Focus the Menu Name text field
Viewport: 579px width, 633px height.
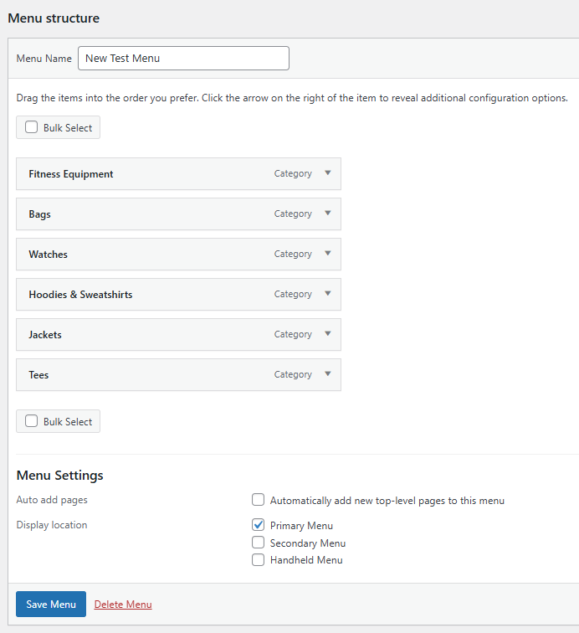(183, 59)
